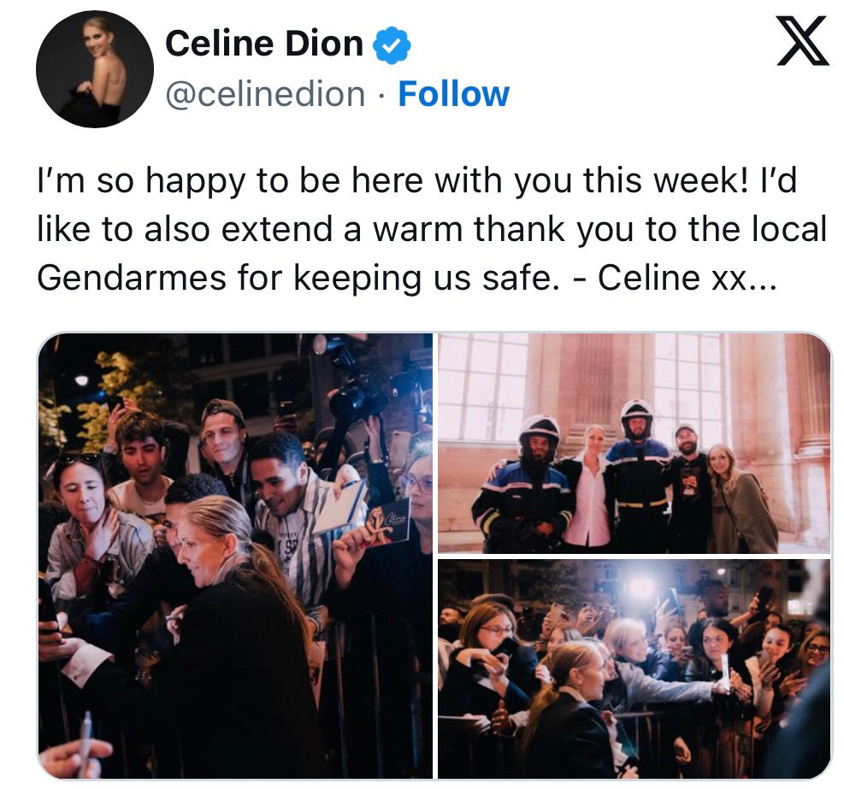
Task: Open the Celine Dion display name link
Action: 263,43
